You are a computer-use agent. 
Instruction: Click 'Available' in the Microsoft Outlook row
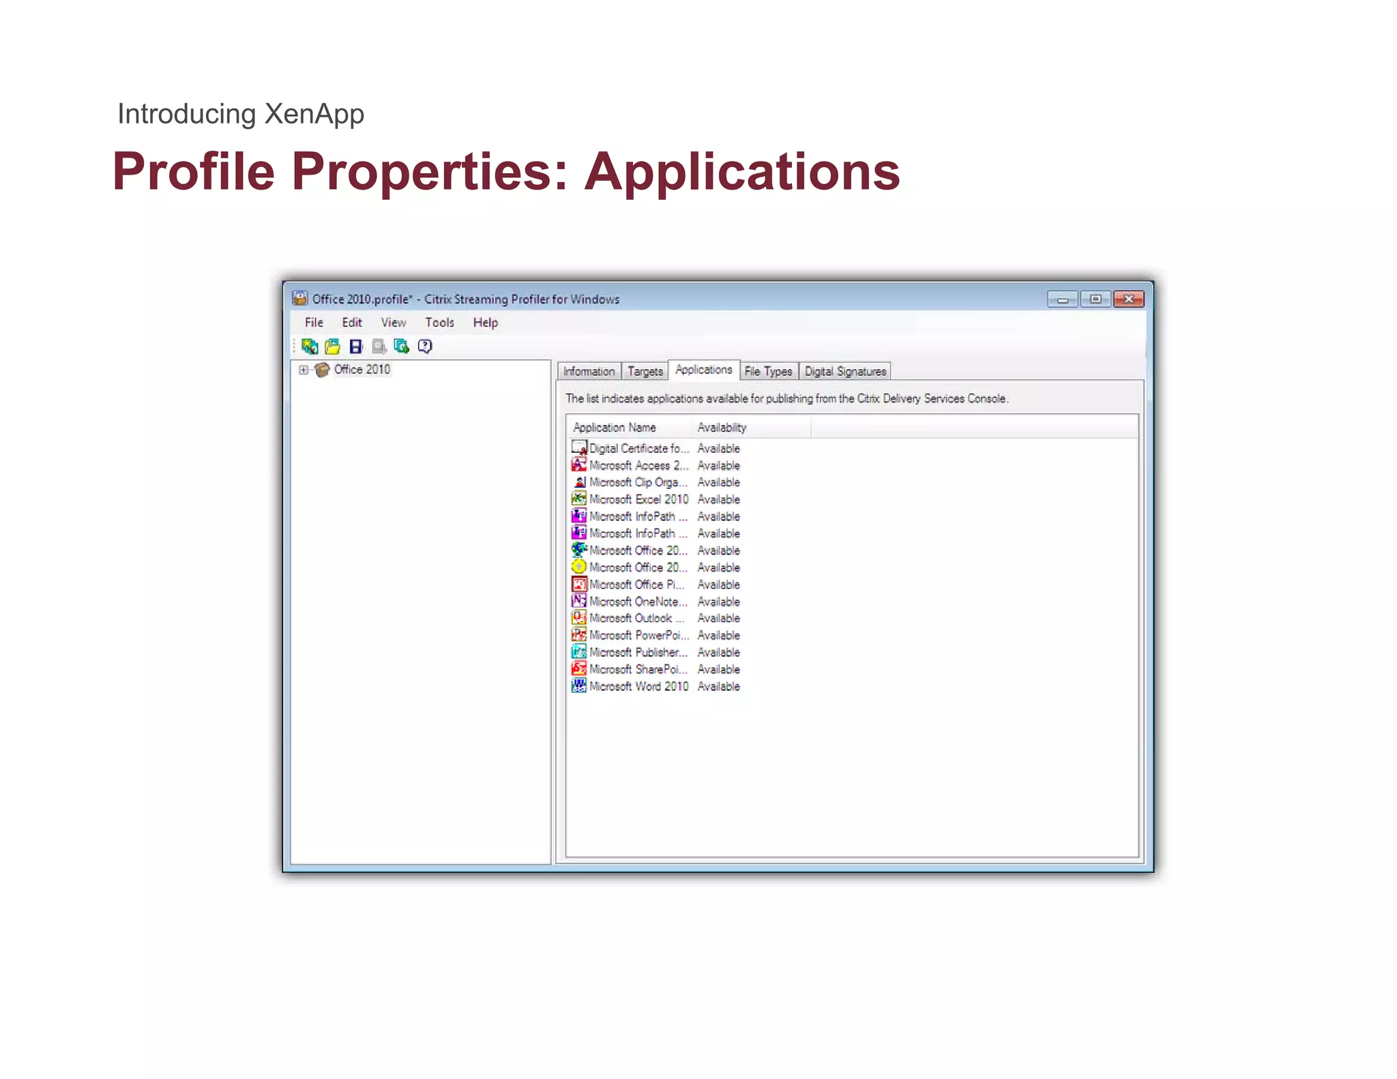click(x=718, y=618)
